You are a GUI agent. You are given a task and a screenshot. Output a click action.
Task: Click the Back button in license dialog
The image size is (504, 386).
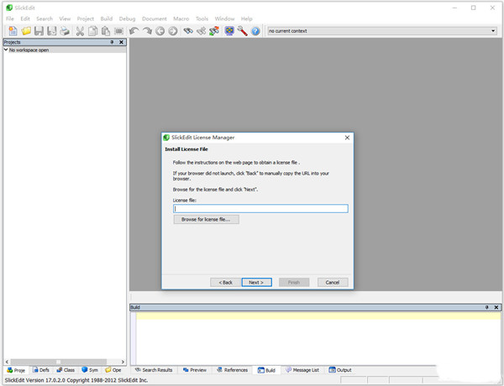pyautogui.click(x=225, y=282)
